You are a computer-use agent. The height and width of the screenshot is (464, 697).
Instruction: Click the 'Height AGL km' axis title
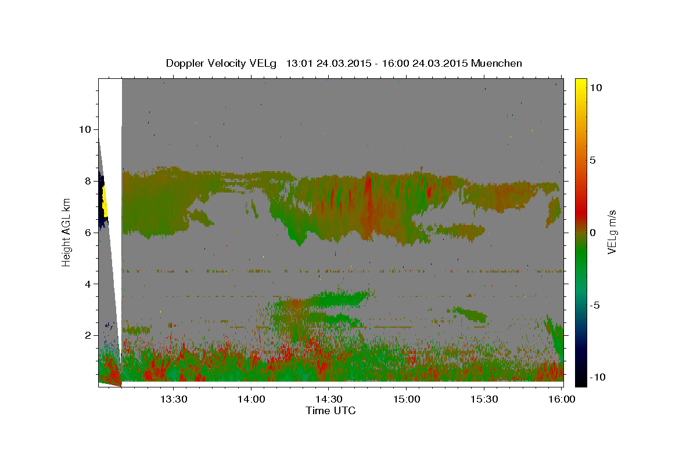click(66, 232)
